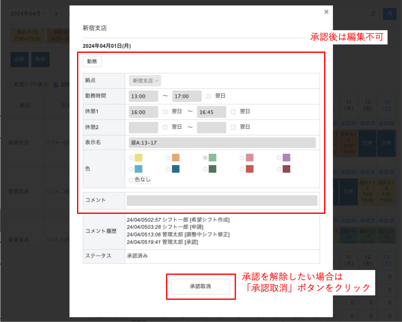402x322 pixels.
Task: Open the 拠点 新宿支店 dropdown
Action: click(x=145, y=80)
